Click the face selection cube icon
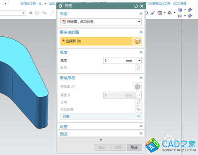The image size is (198, 155). [137, 41]
